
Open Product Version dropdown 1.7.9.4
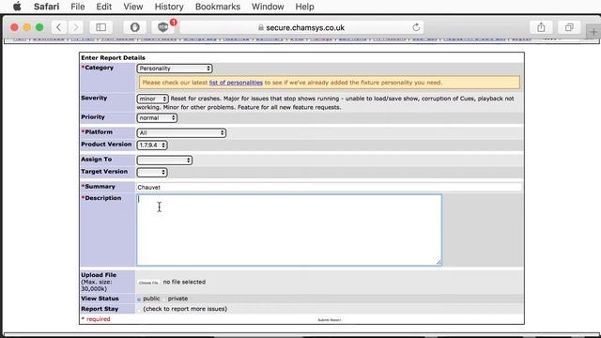click(x=152, y=146)
